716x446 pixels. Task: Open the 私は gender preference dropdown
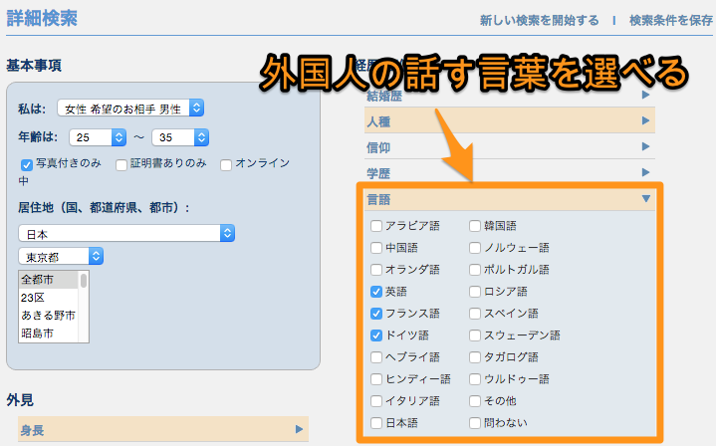pyautogui.click(x=130, y=109)
